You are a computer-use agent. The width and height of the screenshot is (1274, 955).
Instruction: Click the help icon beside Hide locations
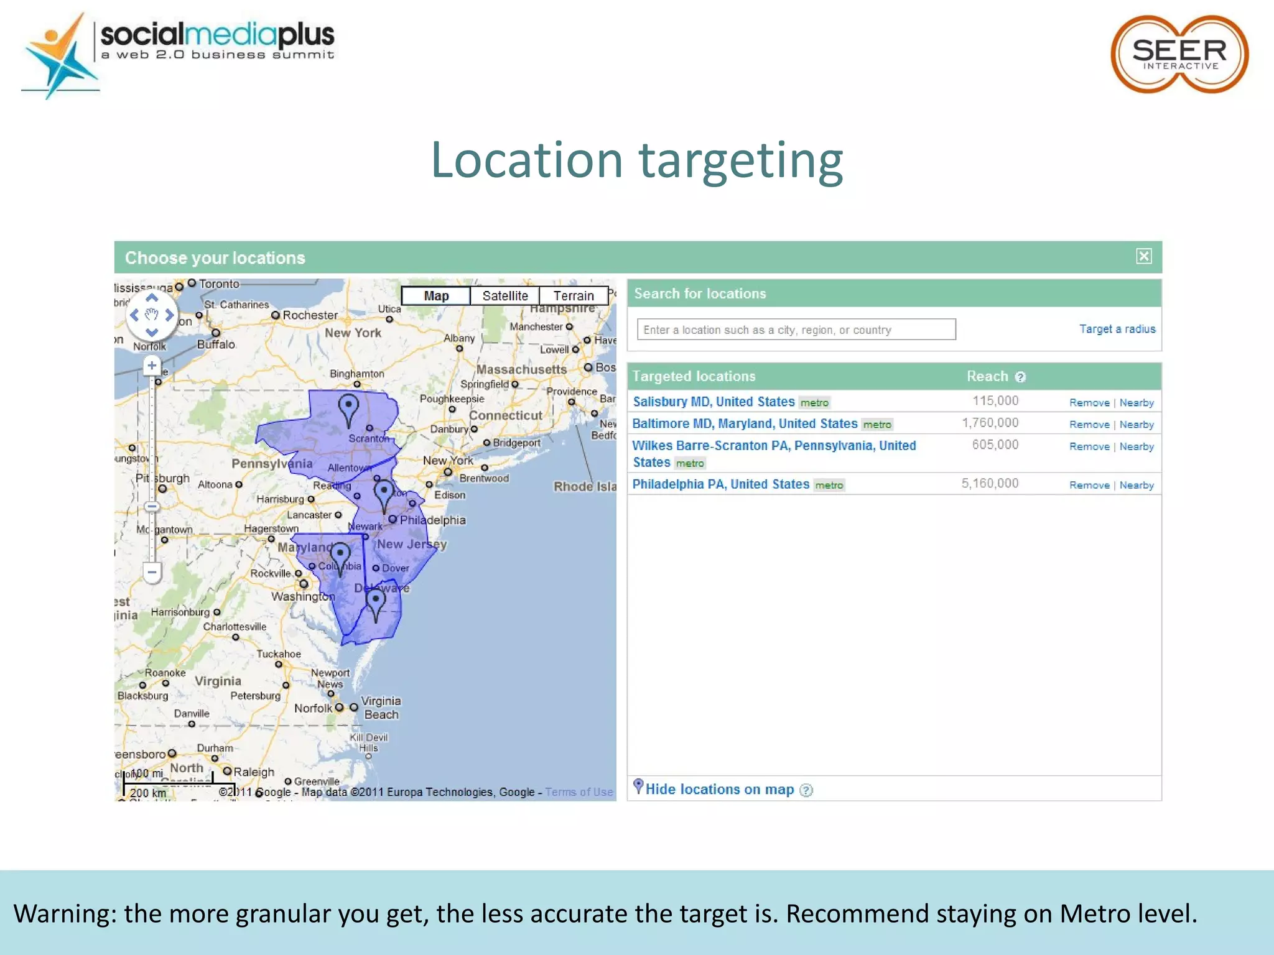click(x=806, y=790)
